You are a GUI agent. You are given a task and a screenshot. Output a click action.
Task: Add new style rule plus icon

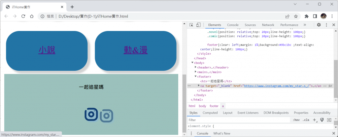click(x=315, y=120)
